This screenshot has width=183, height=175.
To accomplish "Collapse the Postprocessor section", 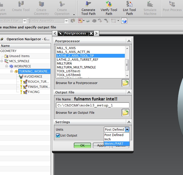I will (129, 41).
